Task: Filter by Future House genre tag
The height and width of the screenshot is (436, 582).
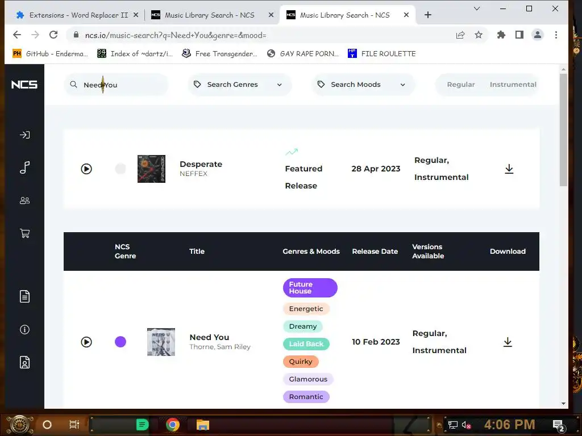Action: (x=310, y=288)
